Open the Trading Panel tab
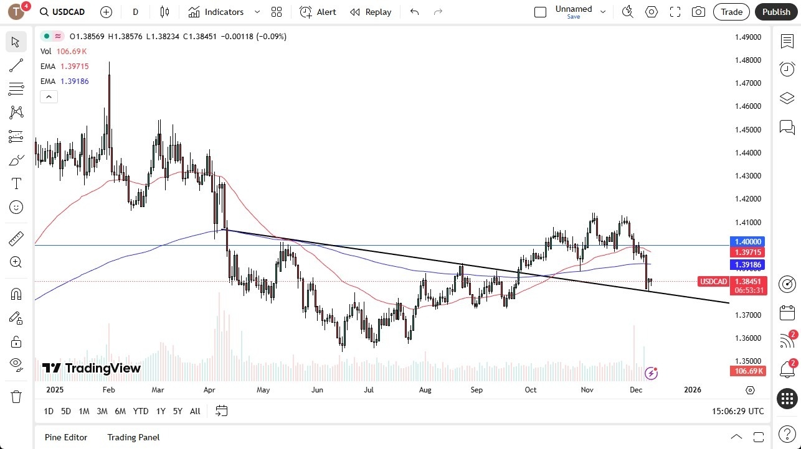Viewport: 801px width, 449px height. click(x=133, y=437)
